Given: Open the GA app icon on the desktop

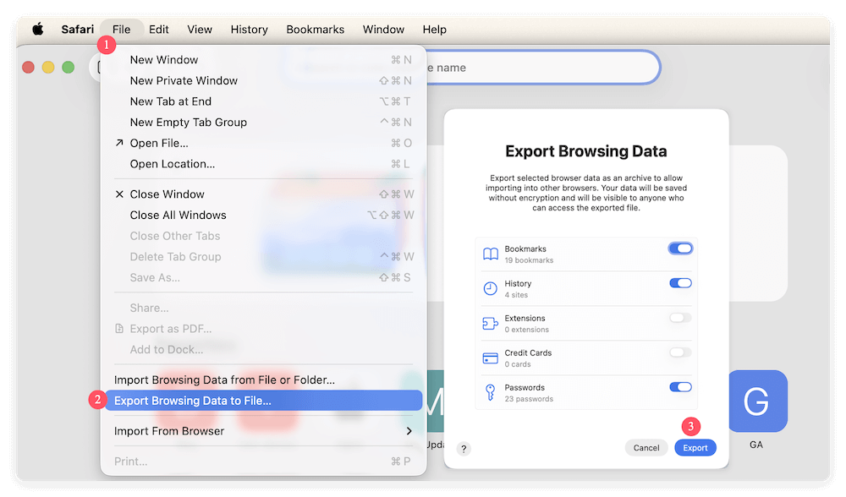Looking at the screenshot, I should 757,401.
